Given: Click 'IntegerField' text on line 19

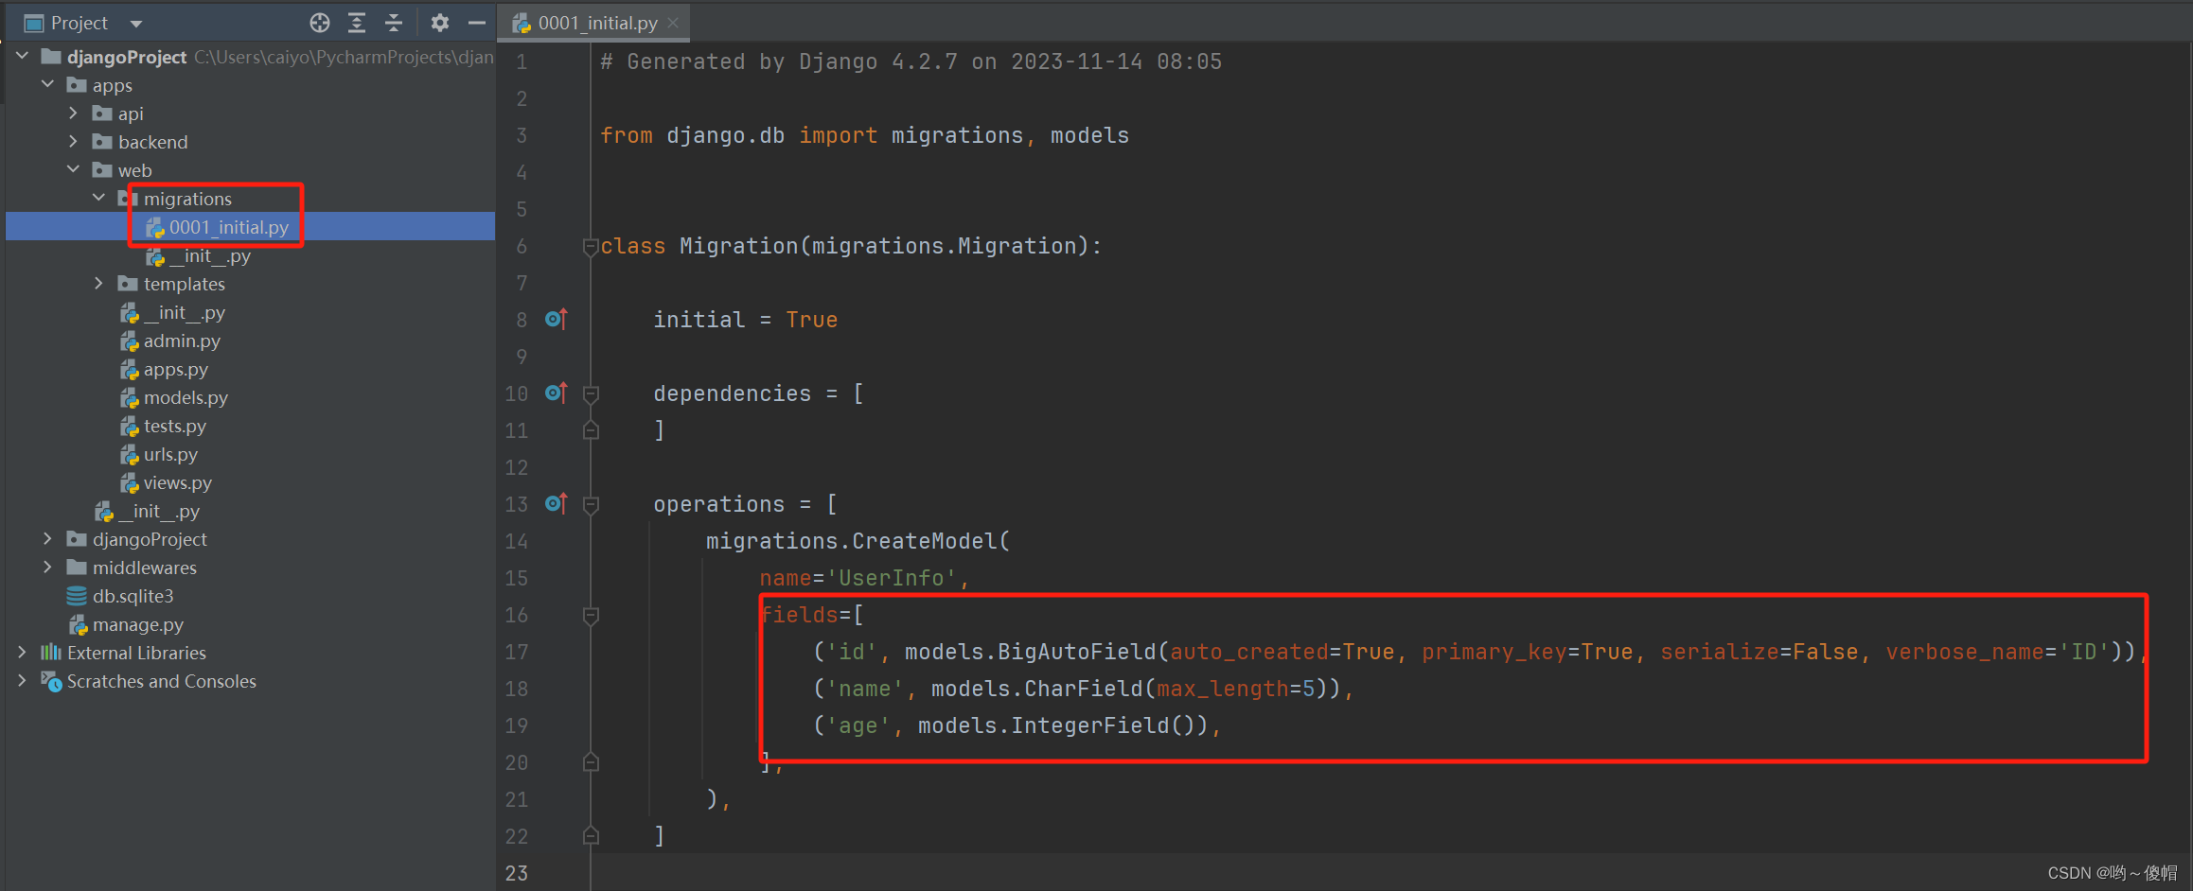Looking at the screenshot, I should point(1090,725).
